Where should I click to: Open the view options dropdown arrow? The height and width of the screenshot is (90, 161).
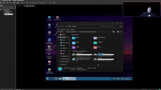[x=115, y=32]
